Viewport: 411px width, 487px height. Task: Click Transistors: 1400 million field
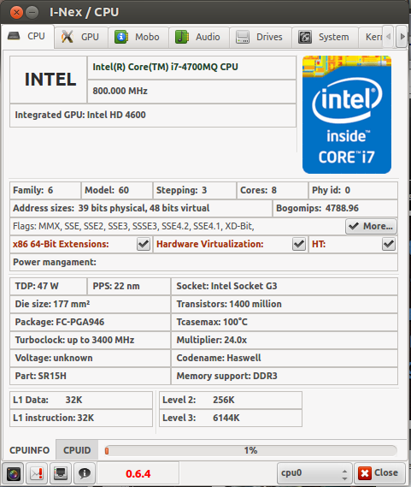point(285,304)
